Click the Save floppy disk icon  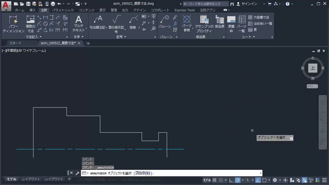(28, 4)
